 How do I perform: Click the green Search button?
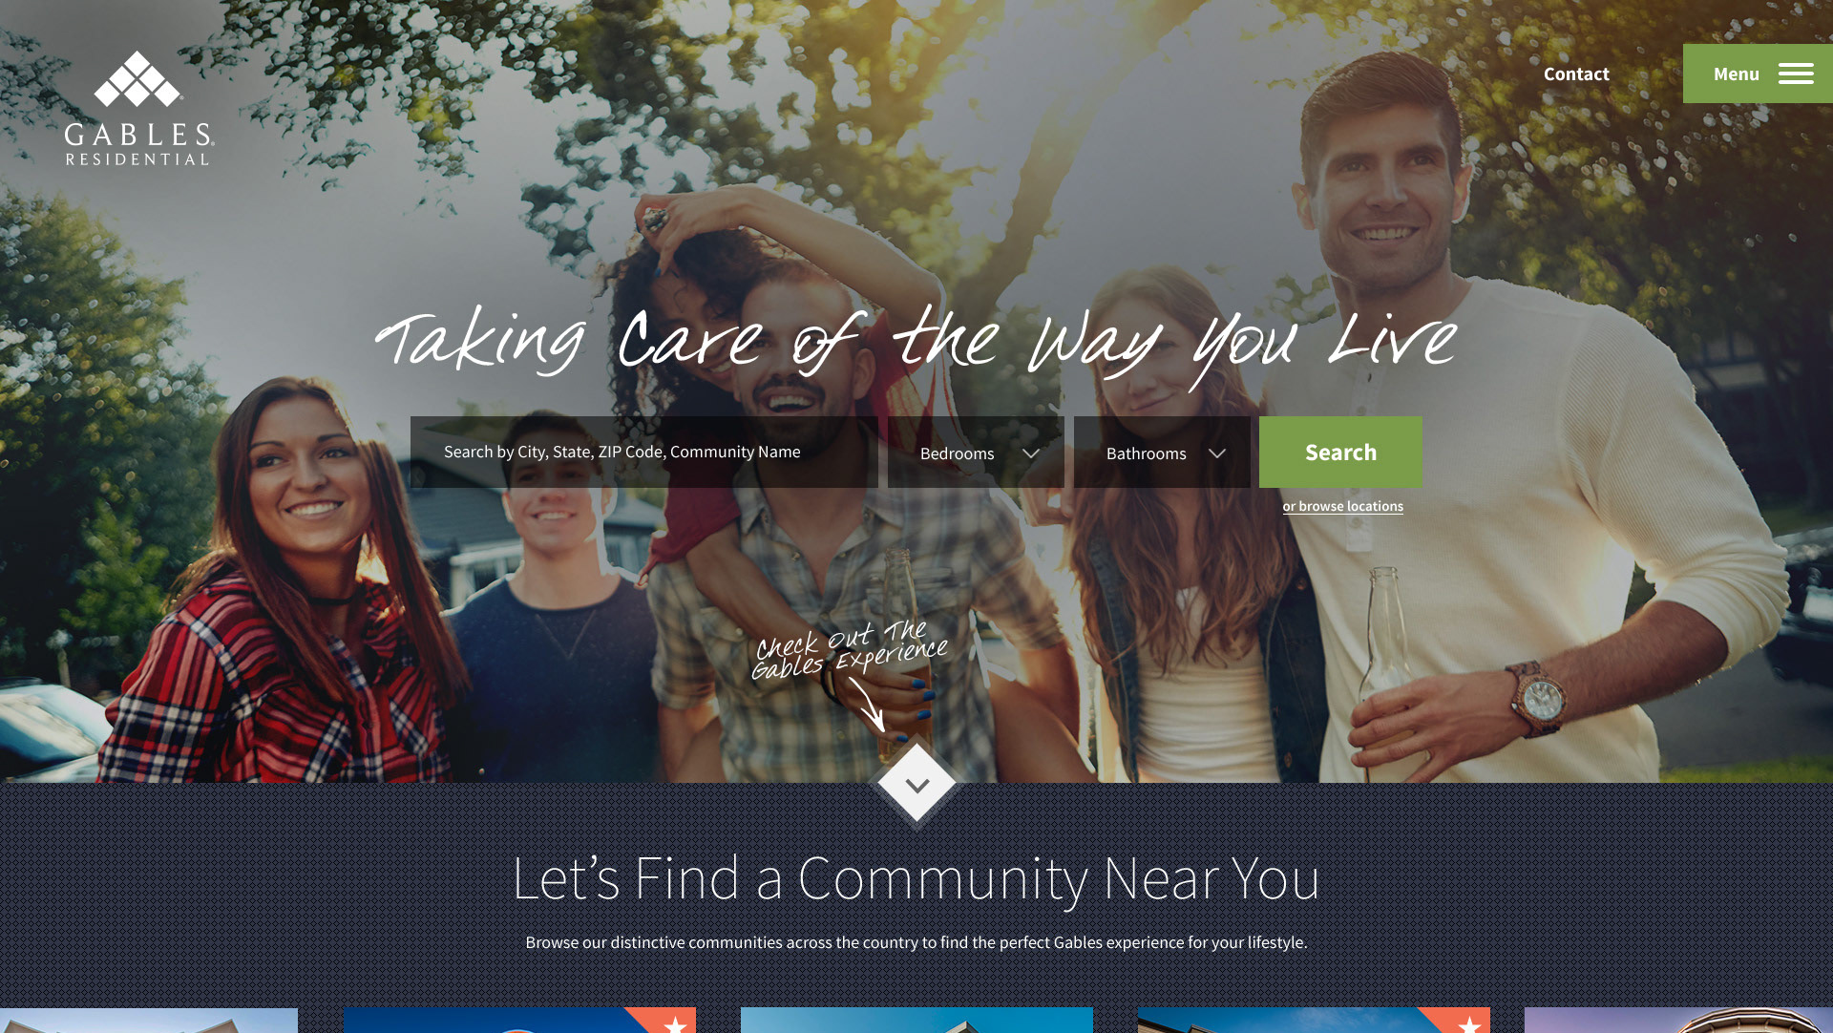[x=1340, y=453]
